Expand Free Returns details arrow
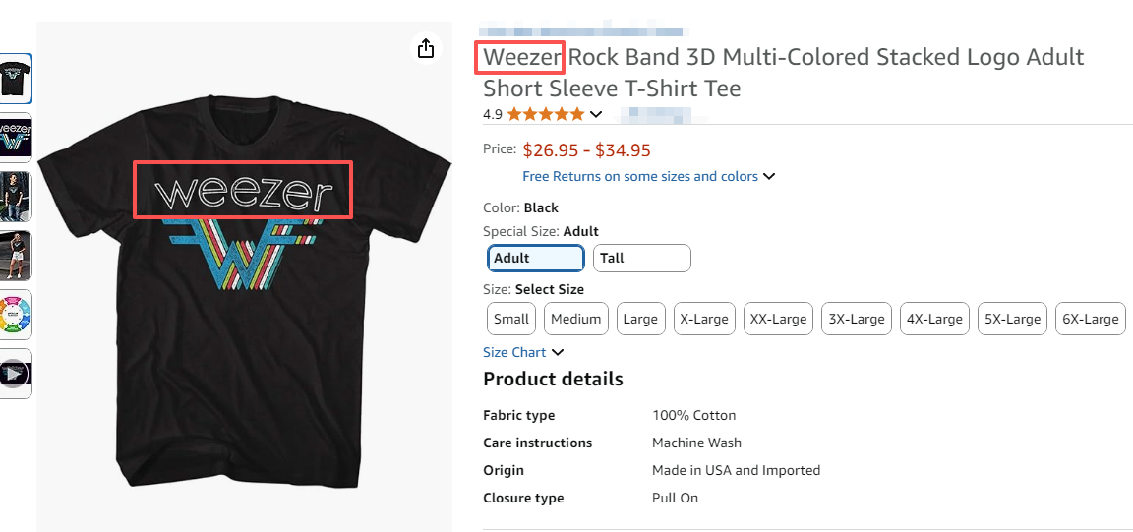The image size is (1133, 532). pos(769,177)
